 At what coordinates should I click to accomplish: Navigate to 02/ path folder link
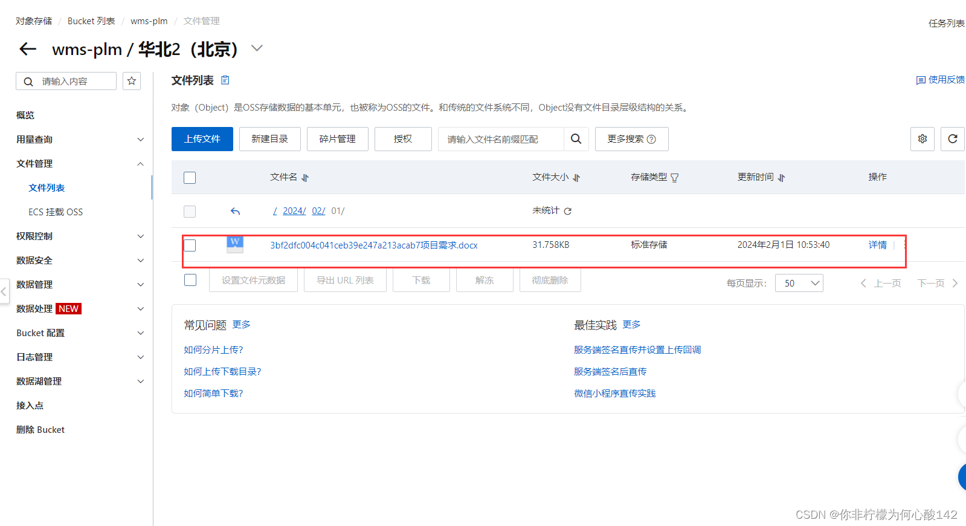pyautogui.click(x=318, y=211)
